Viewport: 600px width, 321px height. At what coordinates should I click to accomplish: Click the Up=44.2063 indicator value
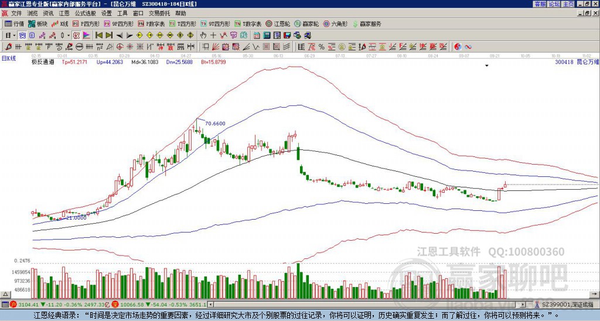(x=110, y=62)
